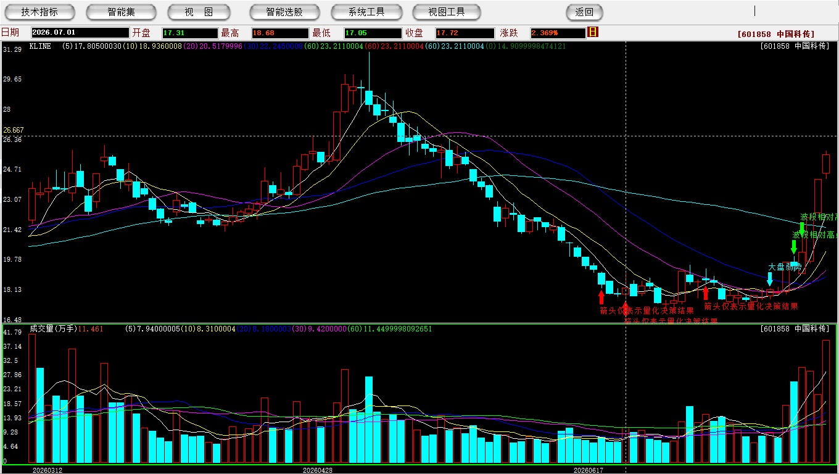Click the cyan 大盘弱势 arrow marker
This screenshot has width=839, height=474.
pyautogui.click(x=769, y=278)
